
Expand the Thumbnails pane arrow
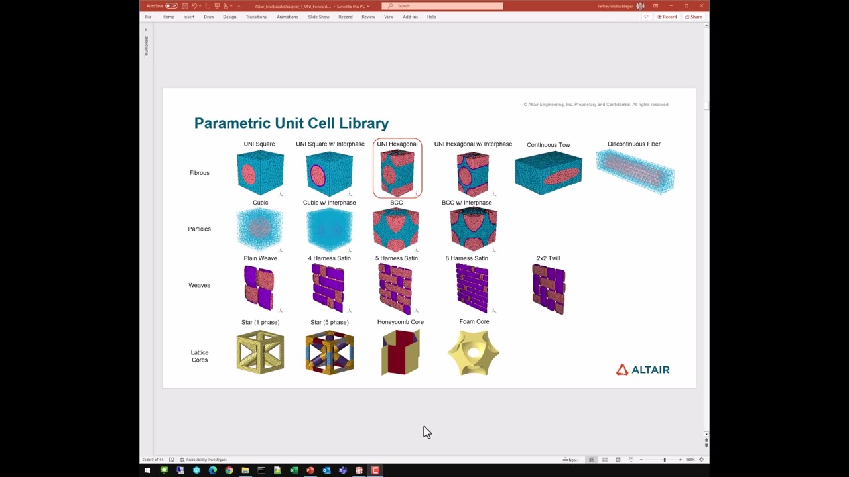(x=146, y=30)
